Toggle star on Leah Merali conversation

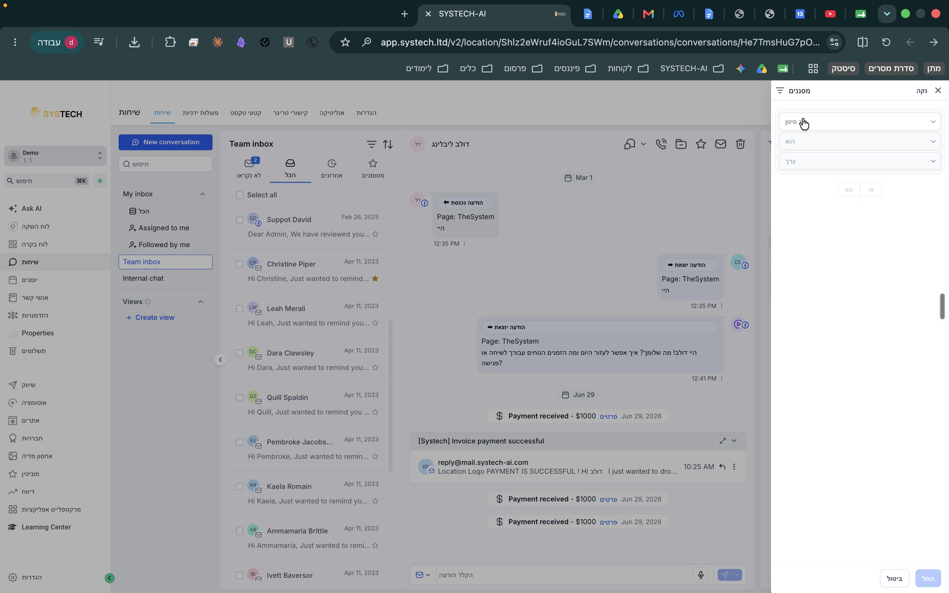coord(375,323)
